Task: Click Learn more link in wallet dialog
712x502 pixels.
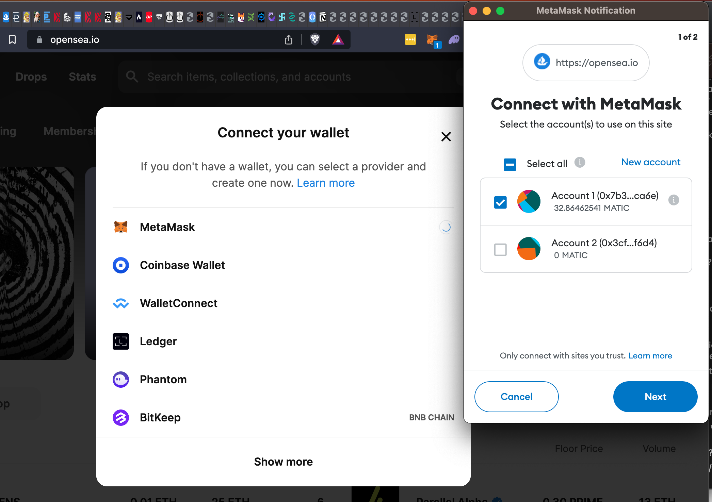Action: point(326,183)
